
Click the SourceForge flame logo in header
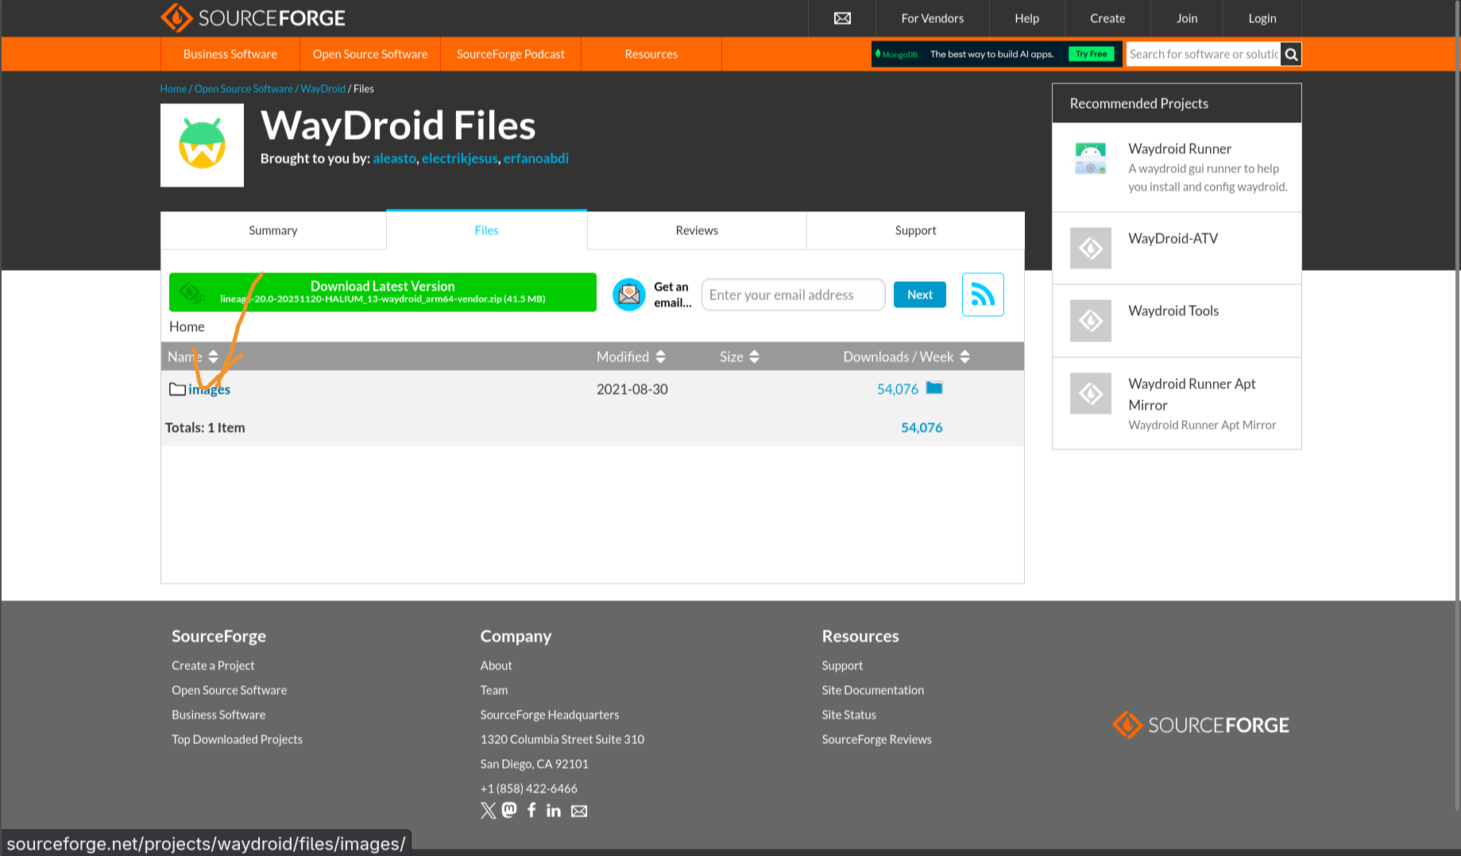point(176,17)
